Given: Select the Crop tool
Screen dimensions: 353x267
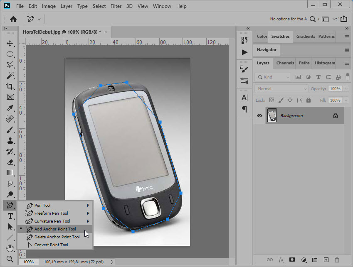Looking at the screenshot, I should point(10,86).
